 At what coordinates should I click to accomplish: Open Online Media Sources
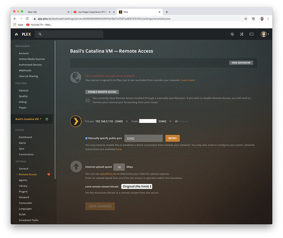(x=32, y=59)
